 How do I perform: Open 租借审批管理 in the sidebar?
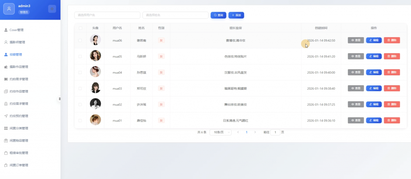click(18, 153)
